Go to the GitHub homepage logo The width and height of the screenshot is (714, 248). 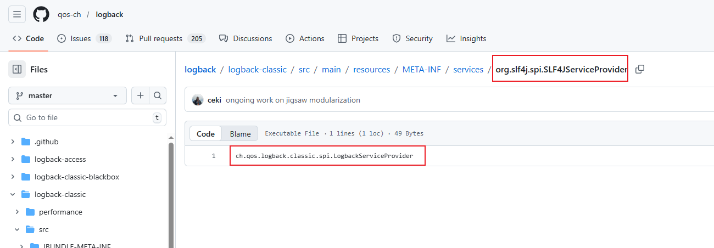coord(41,14)
